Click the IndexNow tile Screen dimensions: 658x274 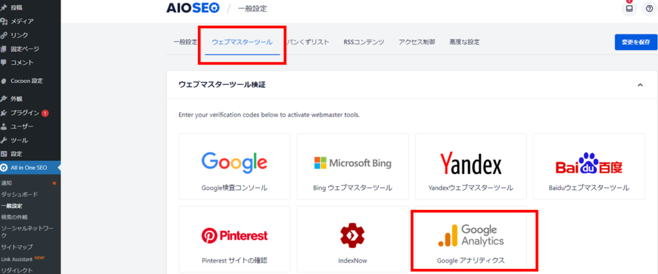coord(353,239)
